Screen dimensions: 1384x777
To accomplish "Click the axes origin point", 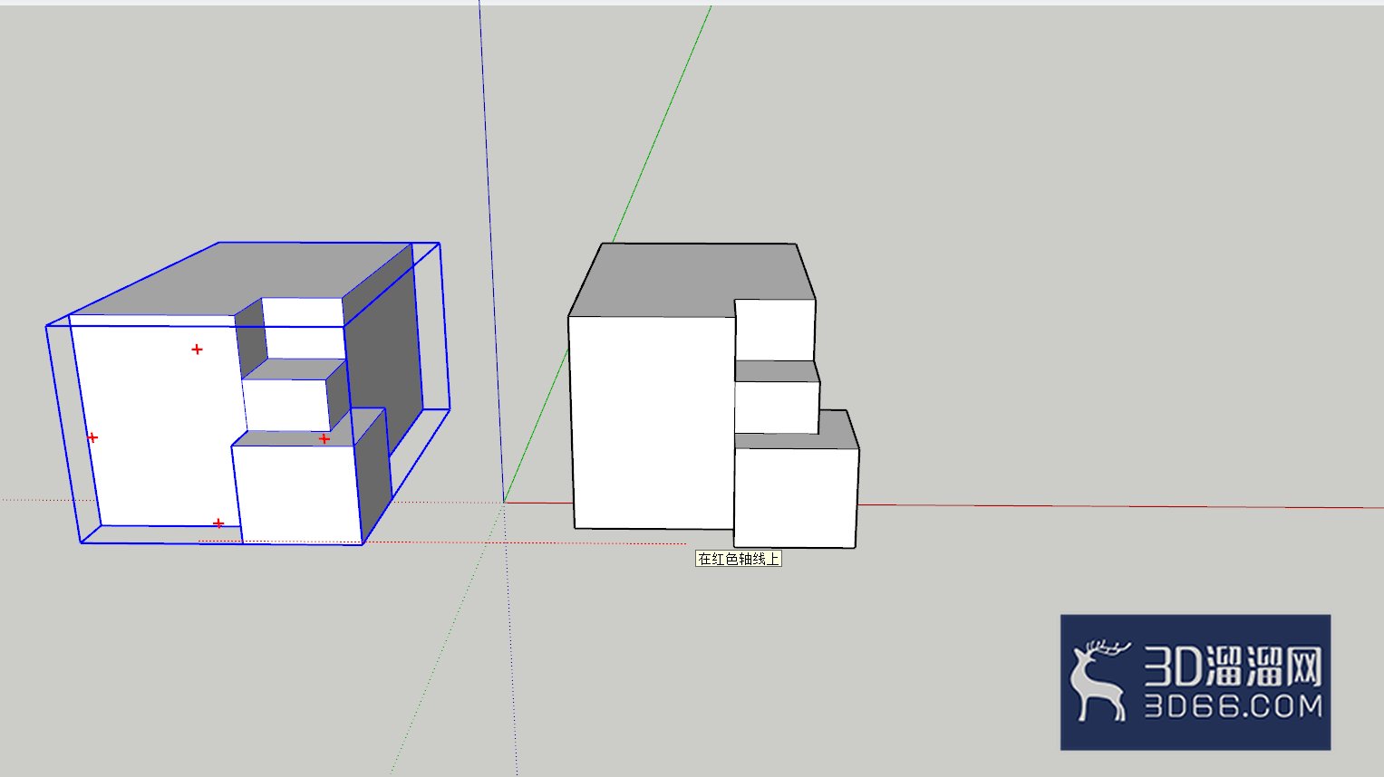I will point(504,501).
